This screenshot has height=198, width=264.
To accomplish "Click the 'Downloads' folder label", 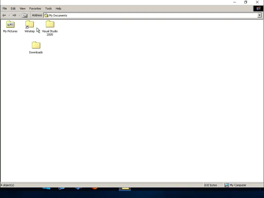I will coord(36,52).
